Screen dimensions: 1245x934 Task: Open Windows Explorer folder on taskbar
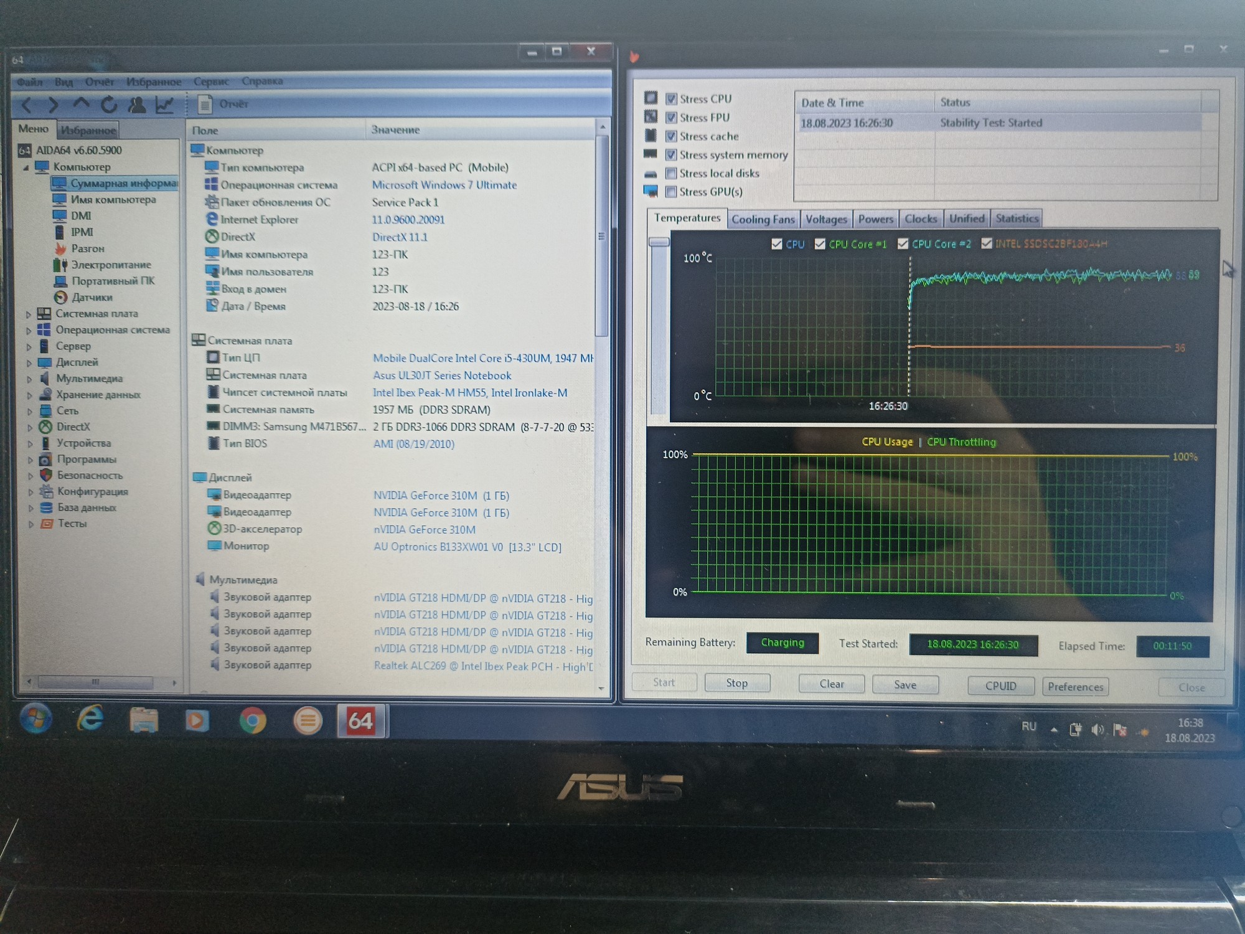[x=144, y=720]
